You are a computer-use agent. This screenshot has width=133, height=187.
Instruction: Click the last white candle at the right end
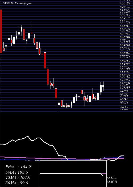(103, 86)
